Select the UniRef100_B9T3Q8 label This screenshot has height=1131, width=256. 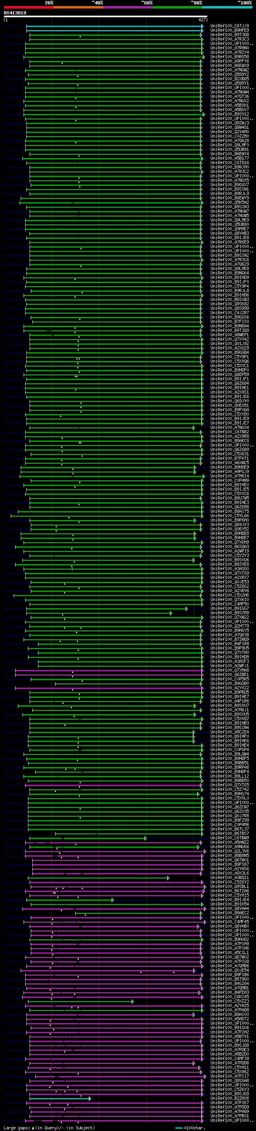point(229,35)
